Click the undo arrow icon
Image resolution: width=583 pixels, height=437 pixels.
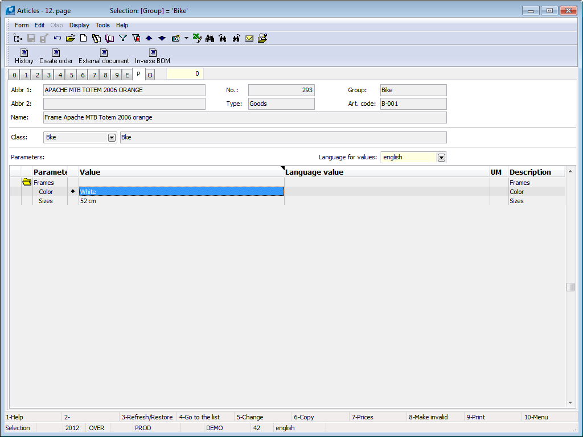(58, 38)
